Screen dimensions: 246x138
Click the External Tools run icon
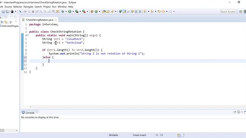click(84, 11)
